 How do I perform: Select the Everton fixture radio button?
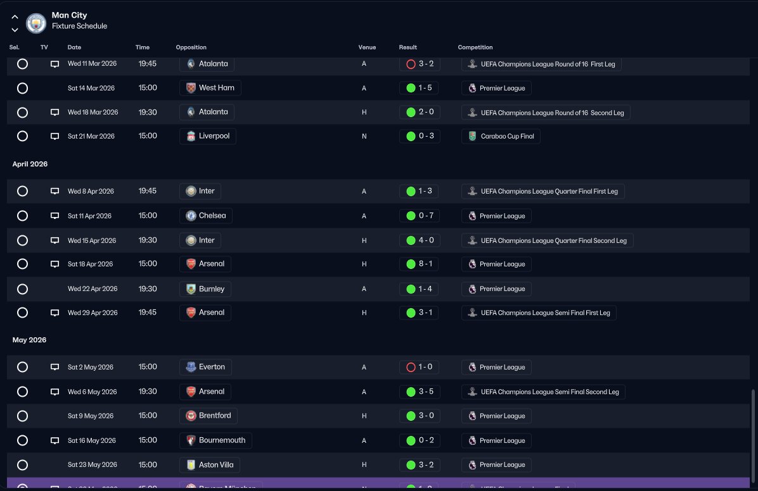(x=22, y=367)
